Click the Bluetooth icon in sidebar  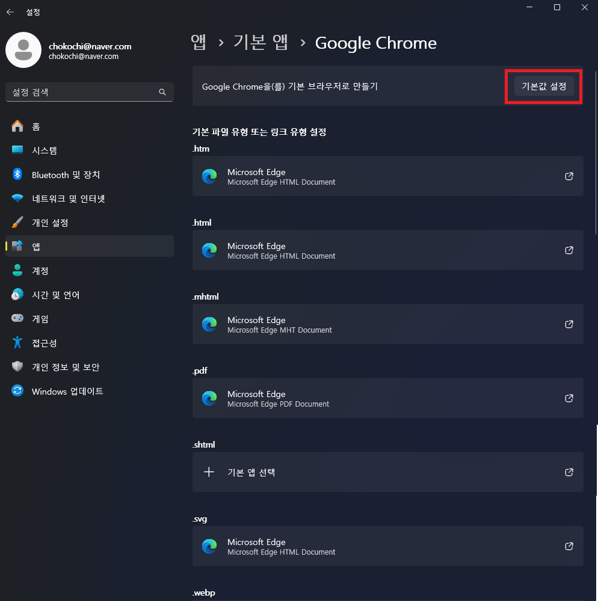pos(17,174)
